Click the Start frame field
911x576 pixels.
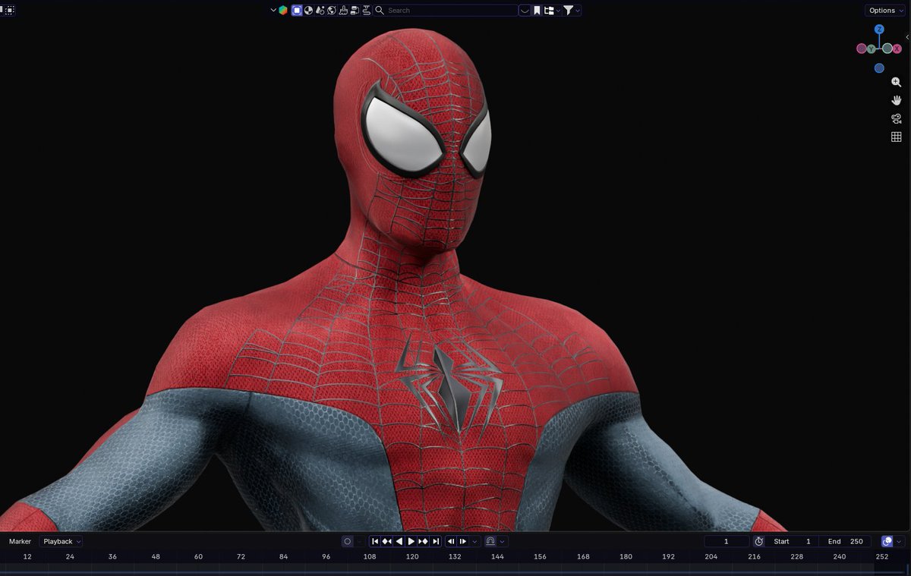coord(793,541)
